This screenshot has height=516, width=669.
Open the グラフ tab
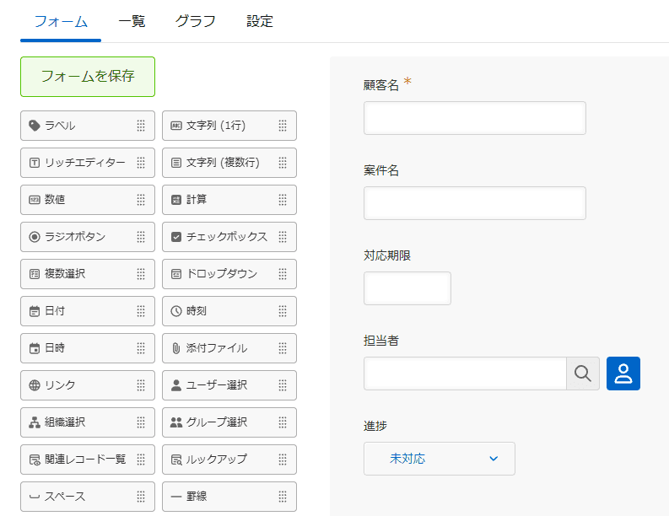[196, 21]
